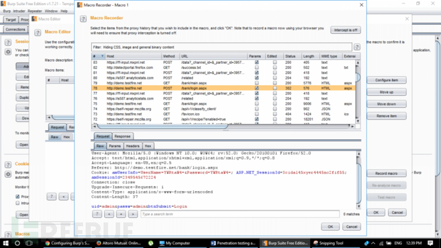Click the search bar help icon
This screenshot has width=441, height=248.
point(97,214)
